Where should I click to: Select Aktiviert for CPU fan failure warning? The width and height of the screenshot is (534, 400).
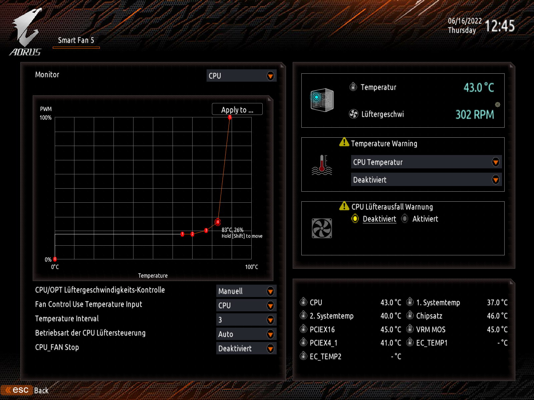(x=420, y=219)
